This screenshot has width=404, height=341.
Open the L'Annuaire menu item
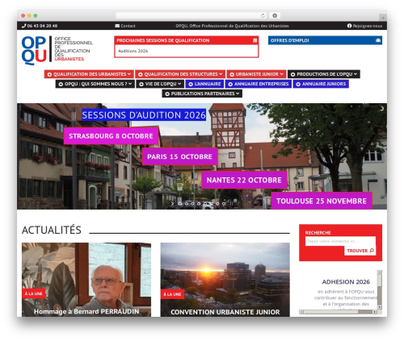pos(204,84)
